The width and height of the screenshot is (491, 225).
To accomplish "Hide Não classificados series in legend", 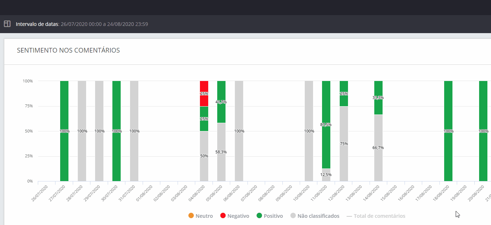I will pos(314,216).
